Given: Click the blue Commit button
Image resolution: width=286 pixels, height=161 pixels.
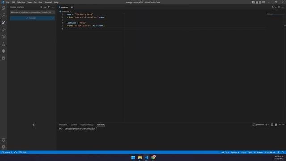Looking at the screenshot, I should pyautogui.click(x=31, y=18).
